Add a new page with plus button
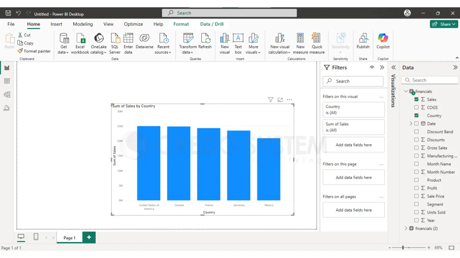 [89, 237]
